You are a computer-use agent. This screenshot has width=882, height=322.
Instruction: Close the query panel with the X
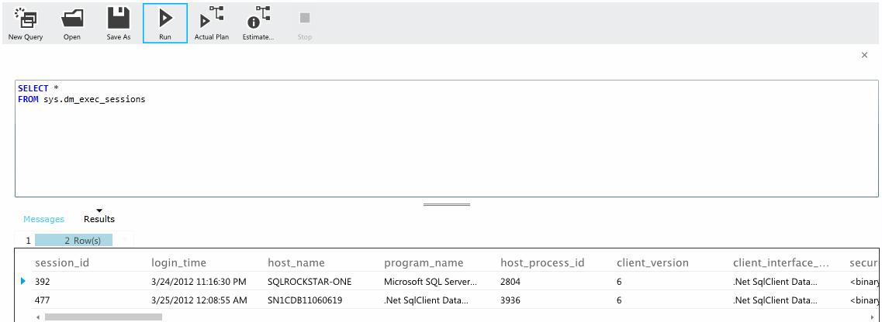[x=865, y=55]
